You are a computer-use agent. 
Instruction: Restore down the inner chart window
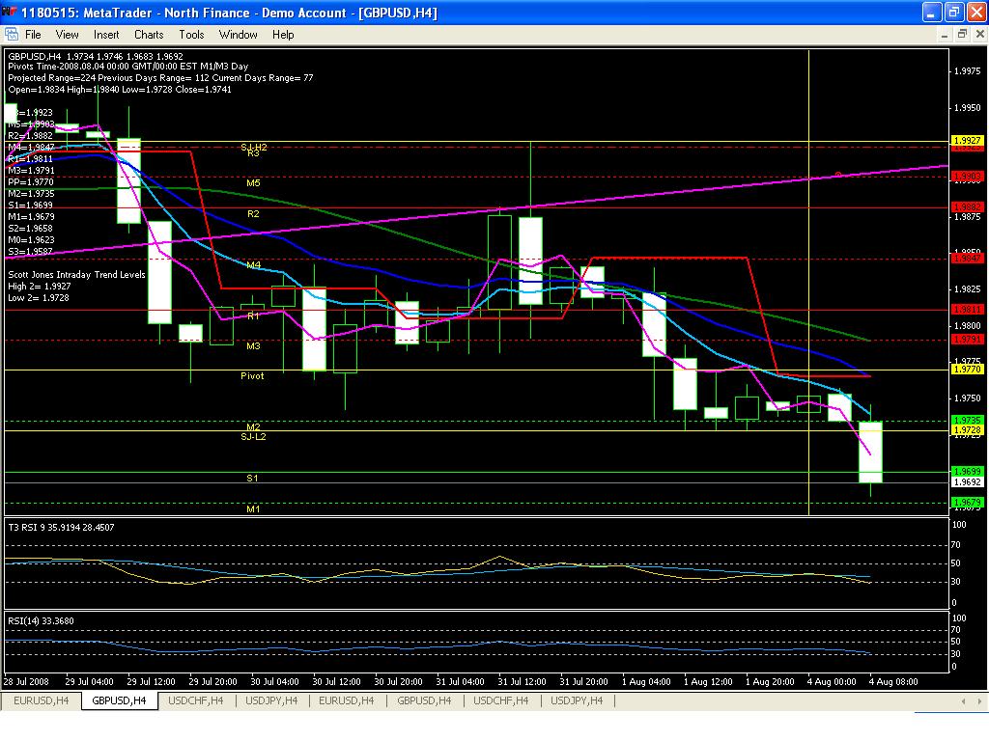coord(962,34)
